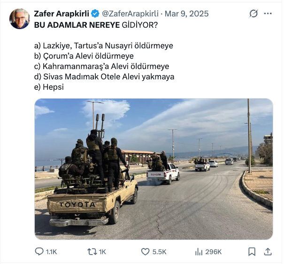
Task: Open the @ZaferArapkirli handle link
Action: [130, 14]
